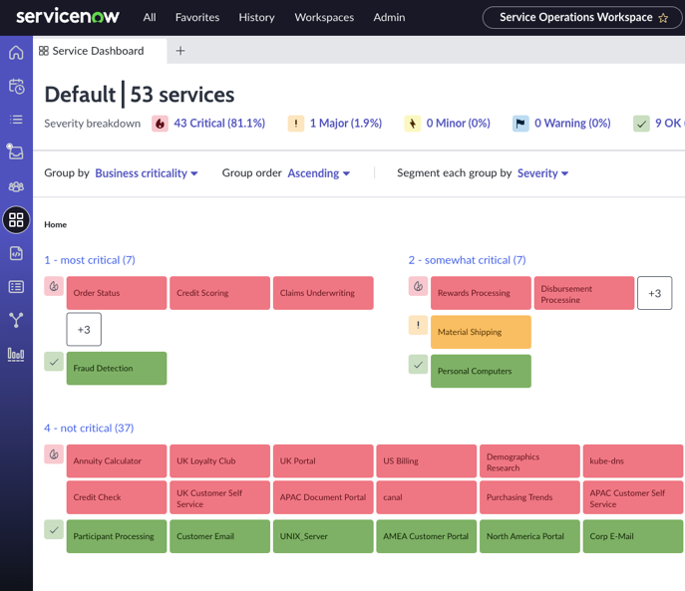
Task: Click critical flame icon in most critical group
Action: point(54,286)
